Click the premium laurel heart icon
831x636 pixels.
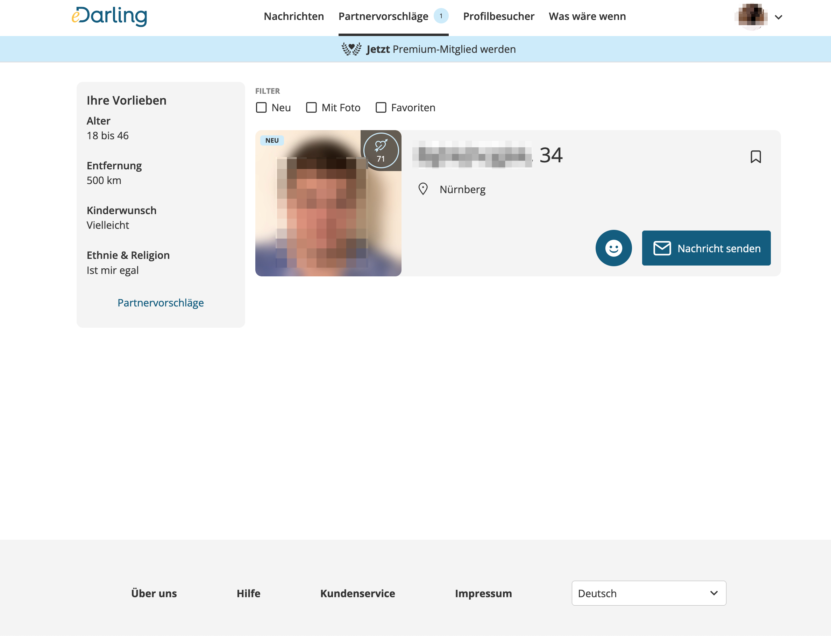click(351, 49)
